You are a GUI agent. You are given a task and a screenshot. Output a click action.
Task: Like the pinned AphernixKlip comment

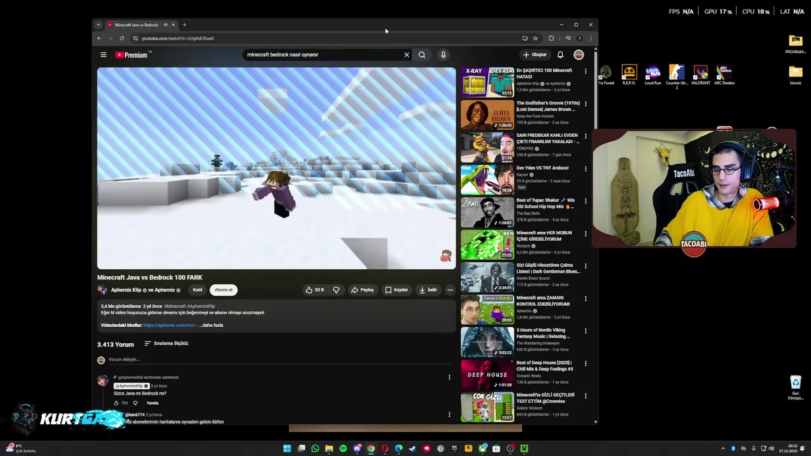pyautogui.click(x=117, y=403)
